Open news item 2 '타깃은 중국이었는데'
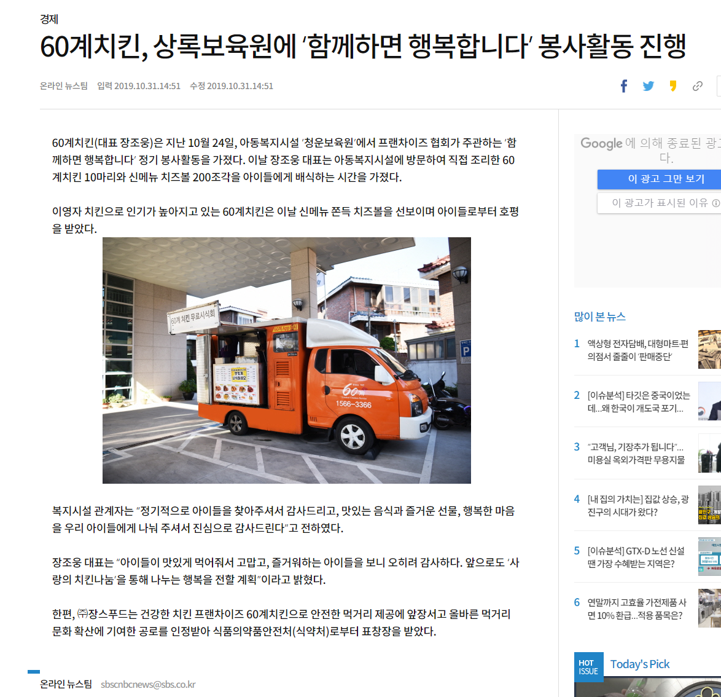721x697 pixels. (x=638, y=401)
